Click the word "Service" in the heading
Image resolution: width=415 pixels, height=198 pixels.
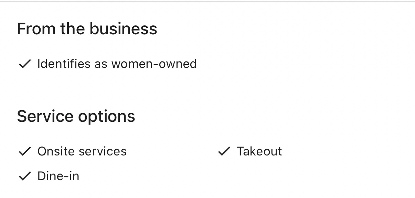pyautogui.click(x=45, y=116)
